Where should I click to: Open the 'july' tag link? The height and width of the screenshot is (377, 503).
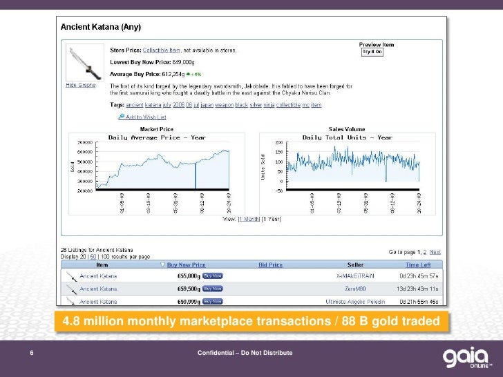(167, 105)
